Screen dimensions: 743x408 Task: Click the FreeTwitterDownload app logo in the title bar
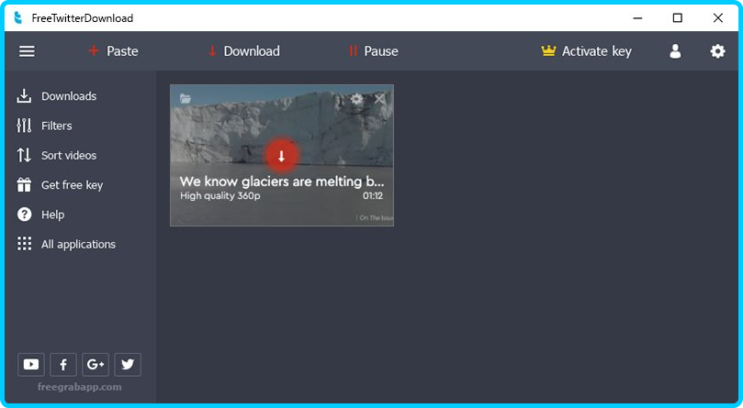coord(18,18)
